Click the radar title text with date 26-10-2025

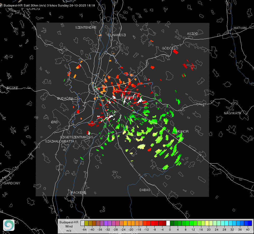[49, 5]
